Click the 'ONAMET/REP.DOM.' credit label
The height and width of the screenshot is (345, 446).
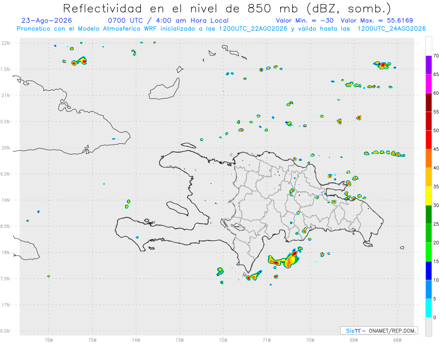pyautogui.click(x=392, y=330)
